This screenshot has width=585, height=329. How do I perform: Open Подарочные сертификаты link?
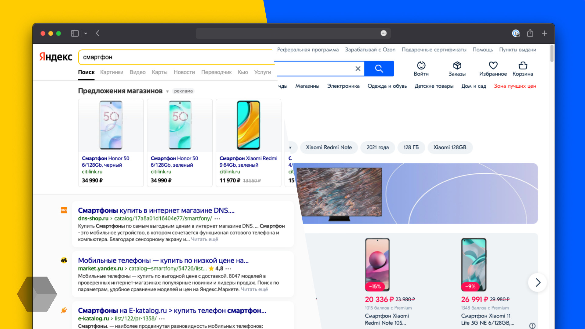[x=434, y=50]
